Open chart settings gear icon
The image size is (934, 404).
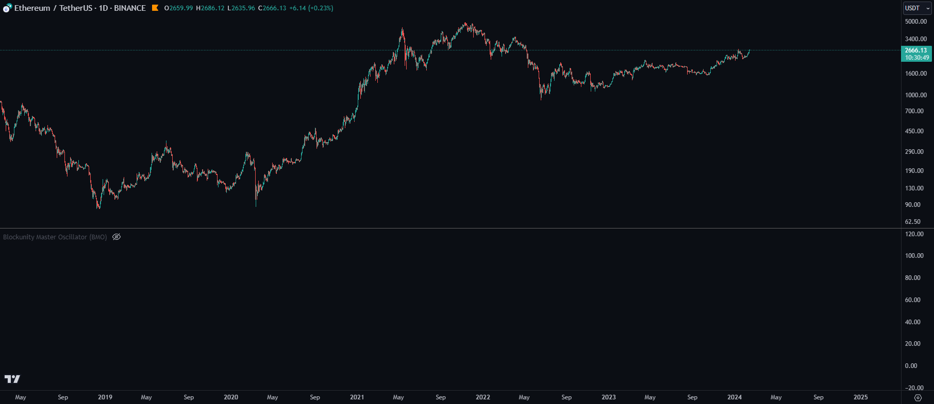[x=918, y=397]
